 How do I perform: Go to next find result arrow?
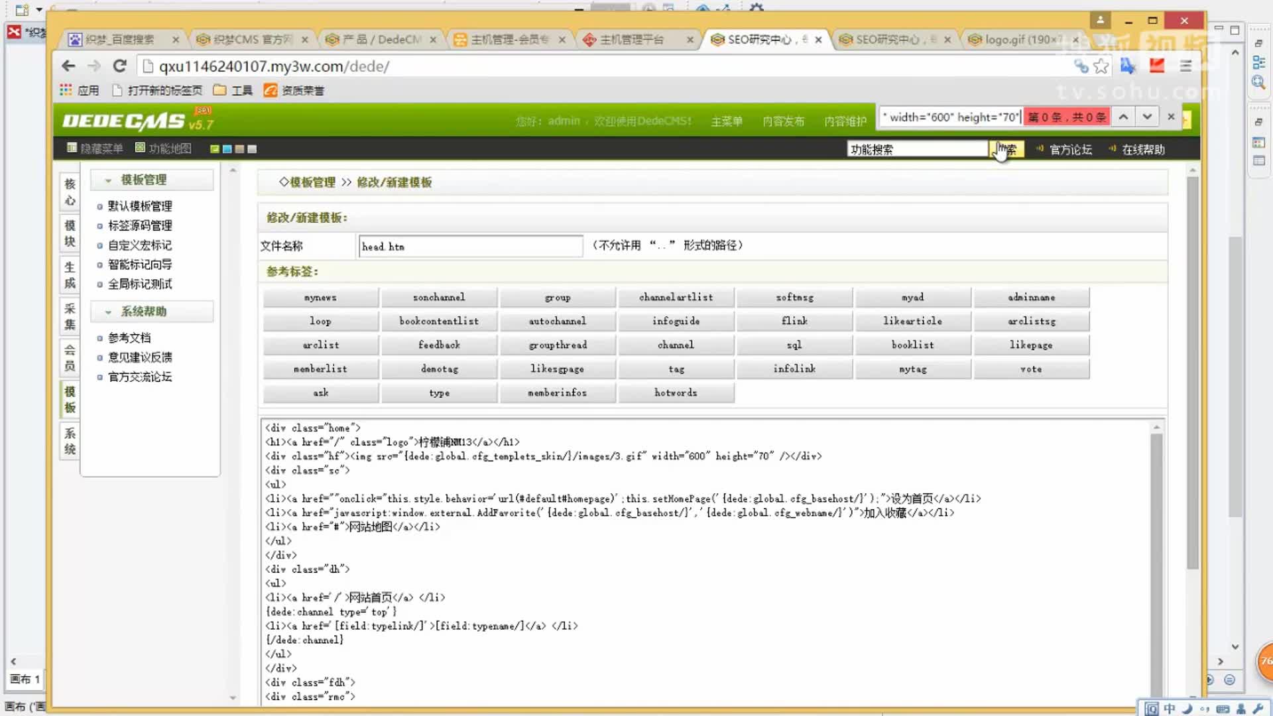(1147, 117)
